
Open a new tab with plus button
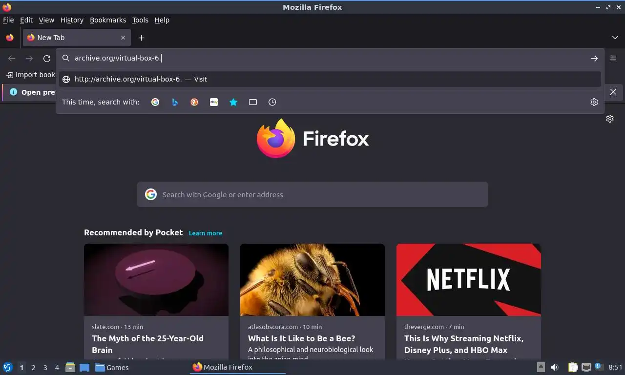pos(141,38)
